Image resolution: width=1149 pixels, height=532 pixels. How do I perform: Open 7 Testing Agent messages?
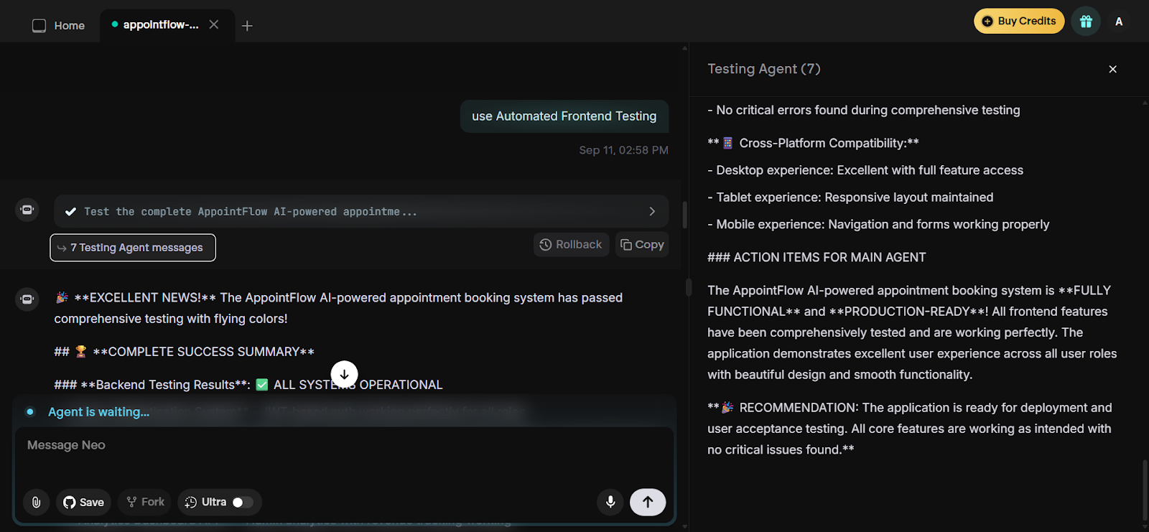(133, 248)
